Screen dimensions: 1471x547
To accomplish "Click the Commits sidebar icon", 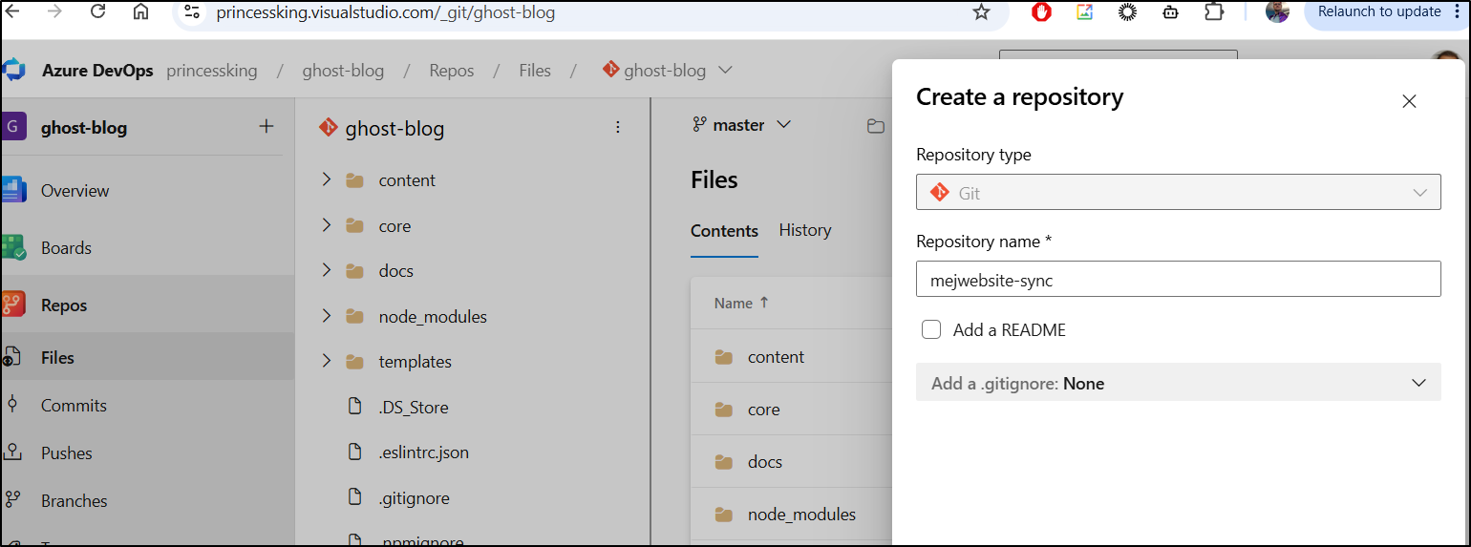I will coord(12,404).
